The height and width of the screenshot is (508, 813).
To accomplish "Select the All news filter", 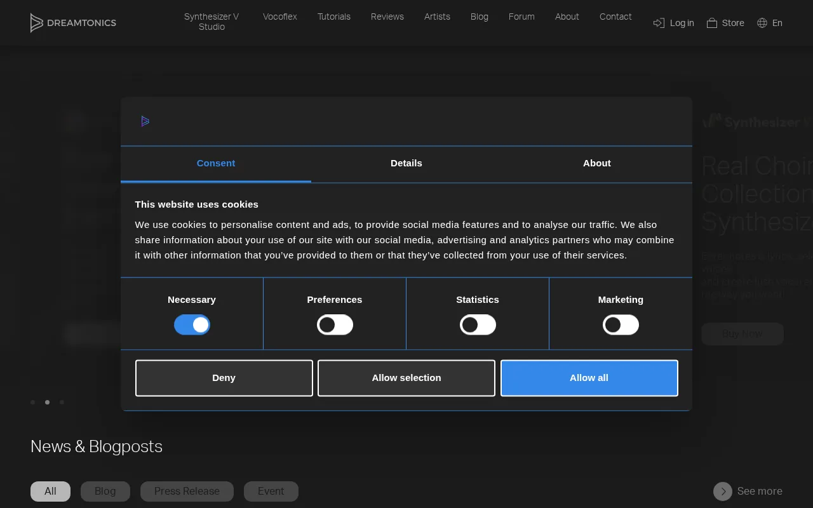I will [50, 491].
